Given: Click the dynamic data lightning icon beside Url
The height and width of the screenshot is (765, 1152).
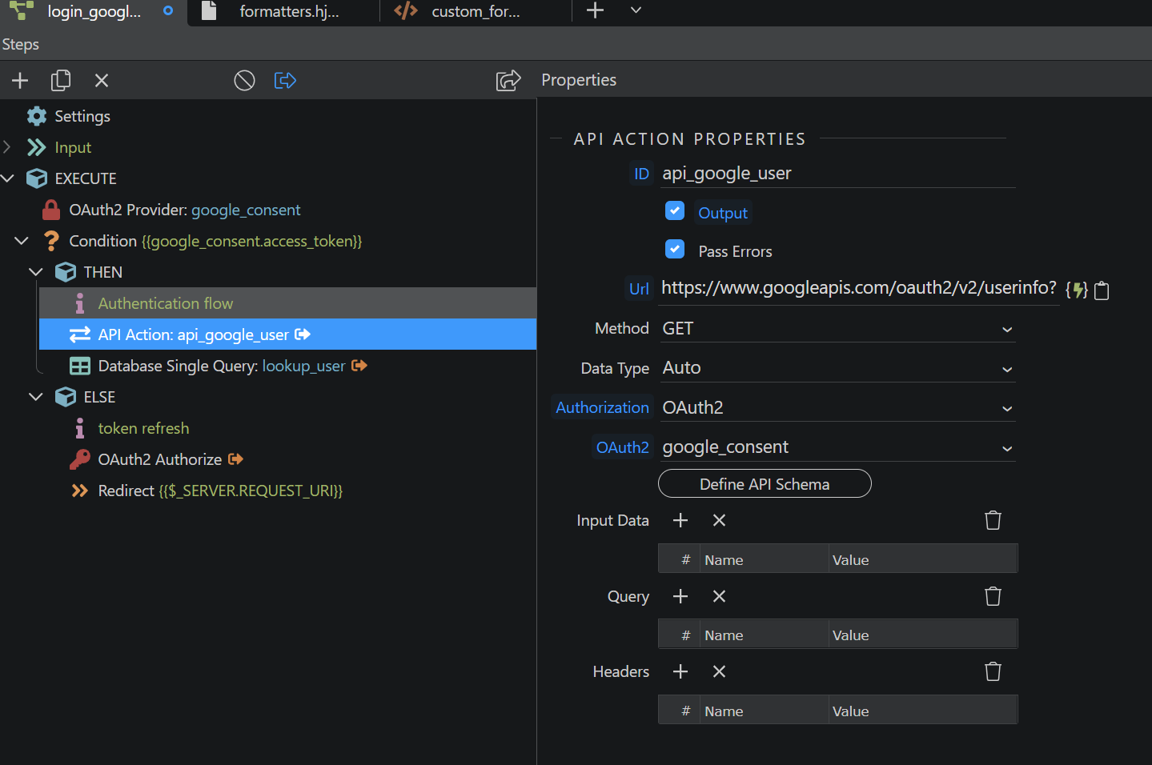Looking at the screenshot, I should click(1077, 290).
